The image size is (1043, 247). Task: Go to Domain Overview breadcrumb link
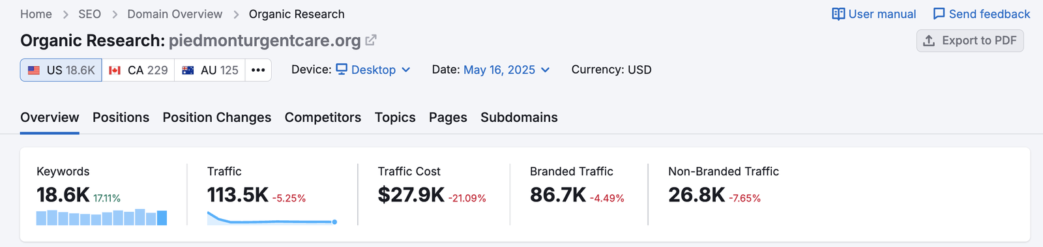tap(175, 14)
